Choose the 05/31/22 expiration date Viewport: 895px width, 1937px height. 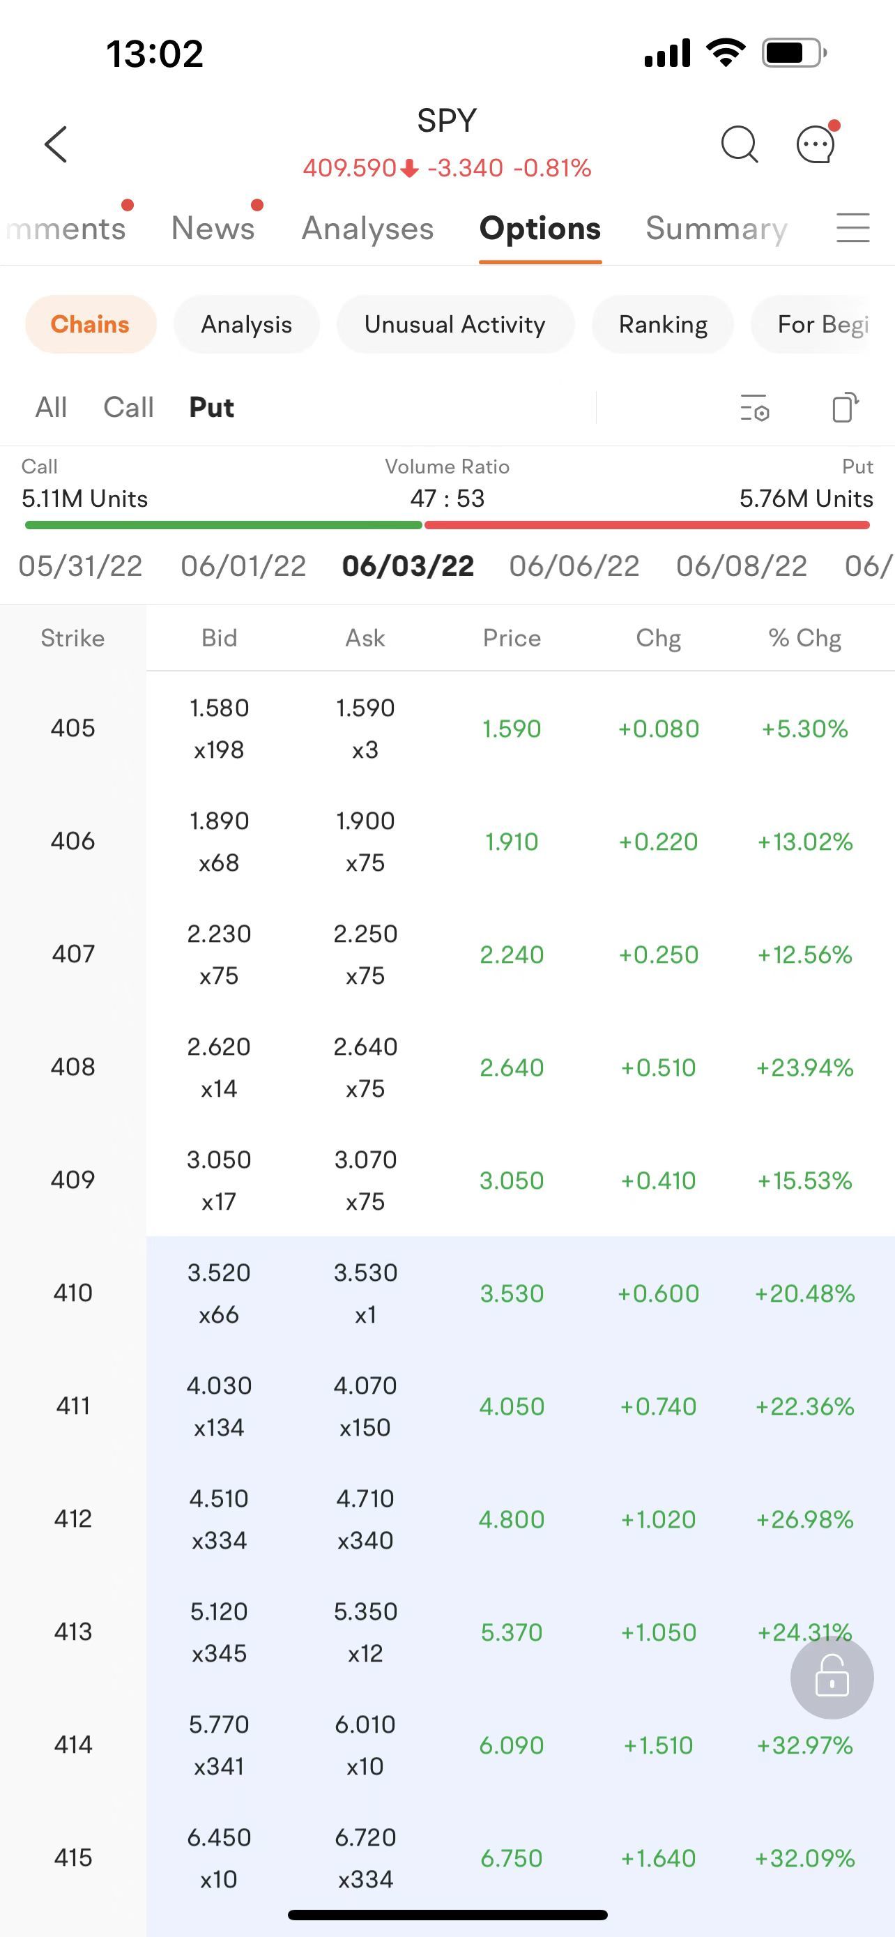[80, 566]
